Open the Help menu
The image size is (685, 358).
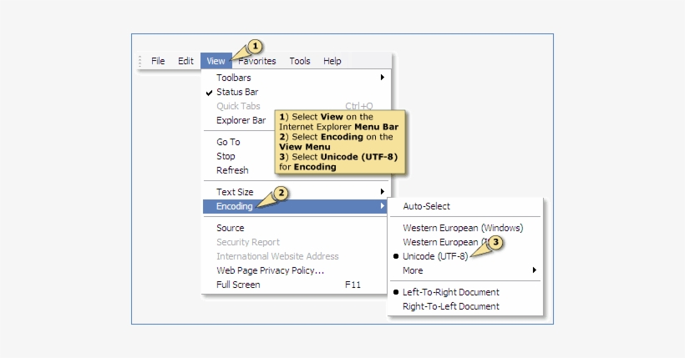click(x=332, y=61)
